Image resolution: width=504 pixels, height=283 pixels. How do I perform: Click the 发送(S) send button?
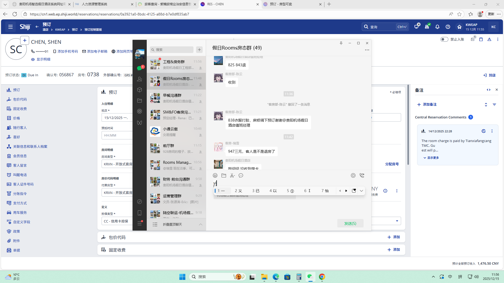pyautogui.click(x=350, y=223)
